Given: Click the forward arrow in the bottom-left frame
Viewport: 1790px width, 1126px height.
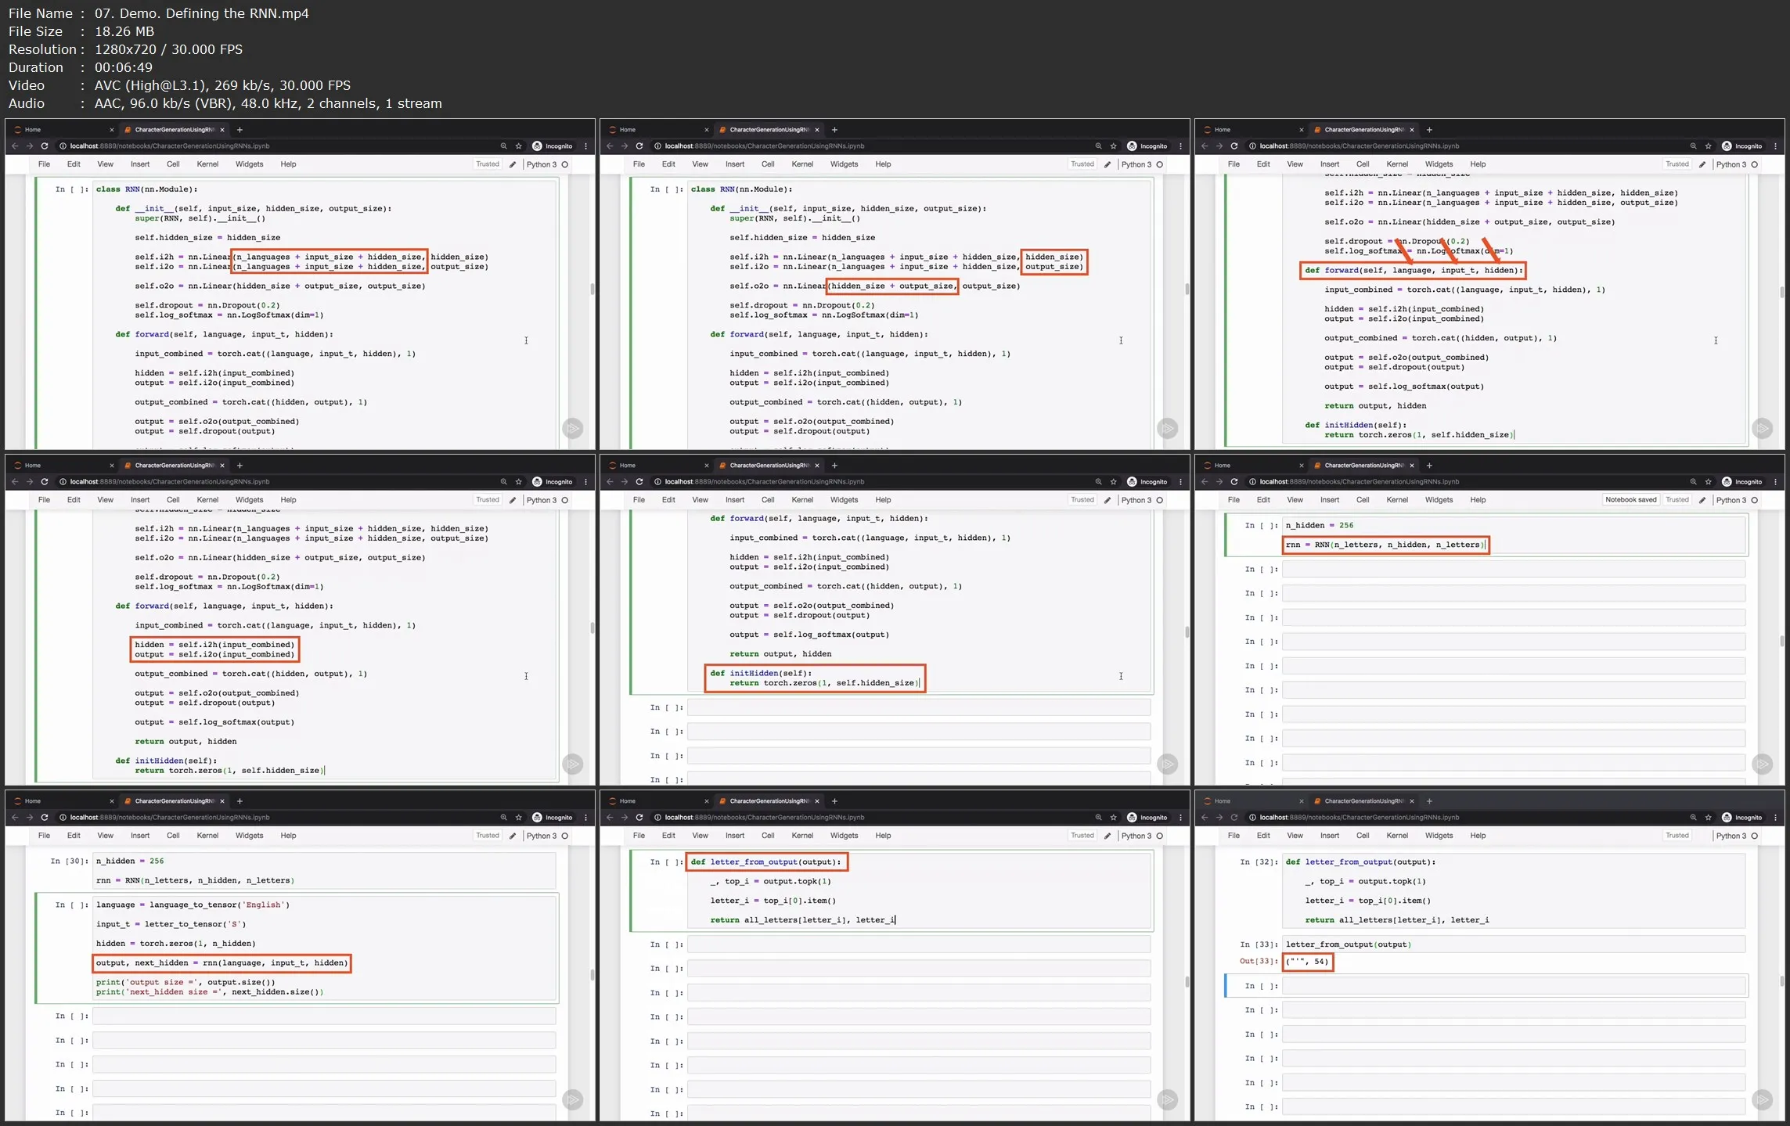Looking at the screenshot, I should (30, 818).
